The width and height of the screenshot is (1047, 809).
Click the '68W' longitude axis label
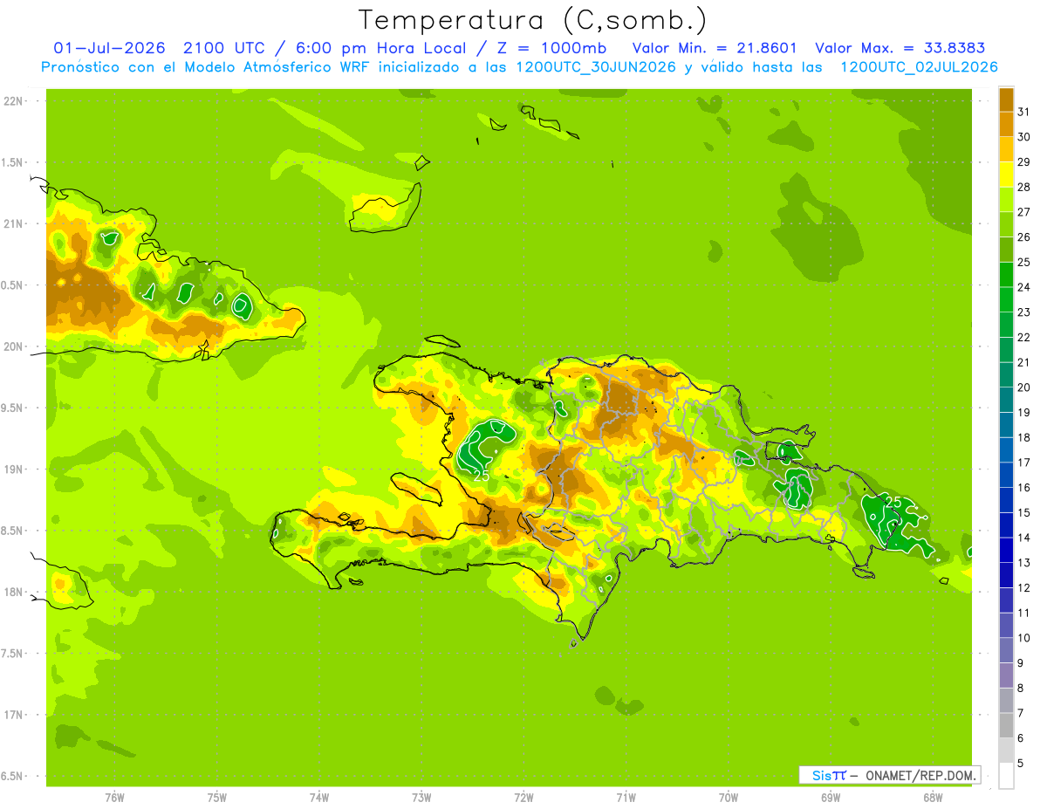pyautogui.click(x=932, y=799)
